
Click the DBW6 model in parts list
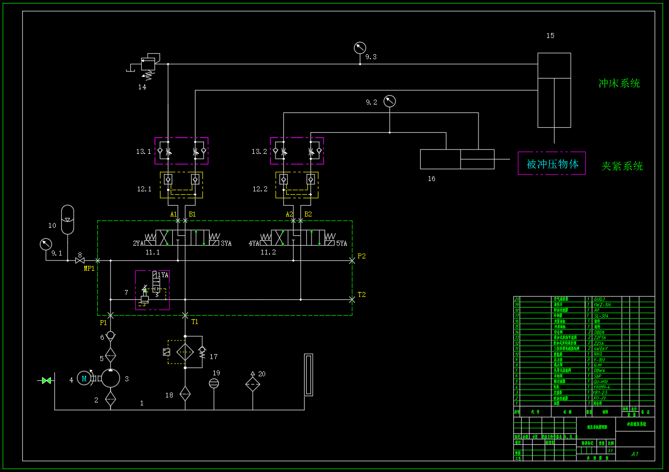[x=599, y=370]
